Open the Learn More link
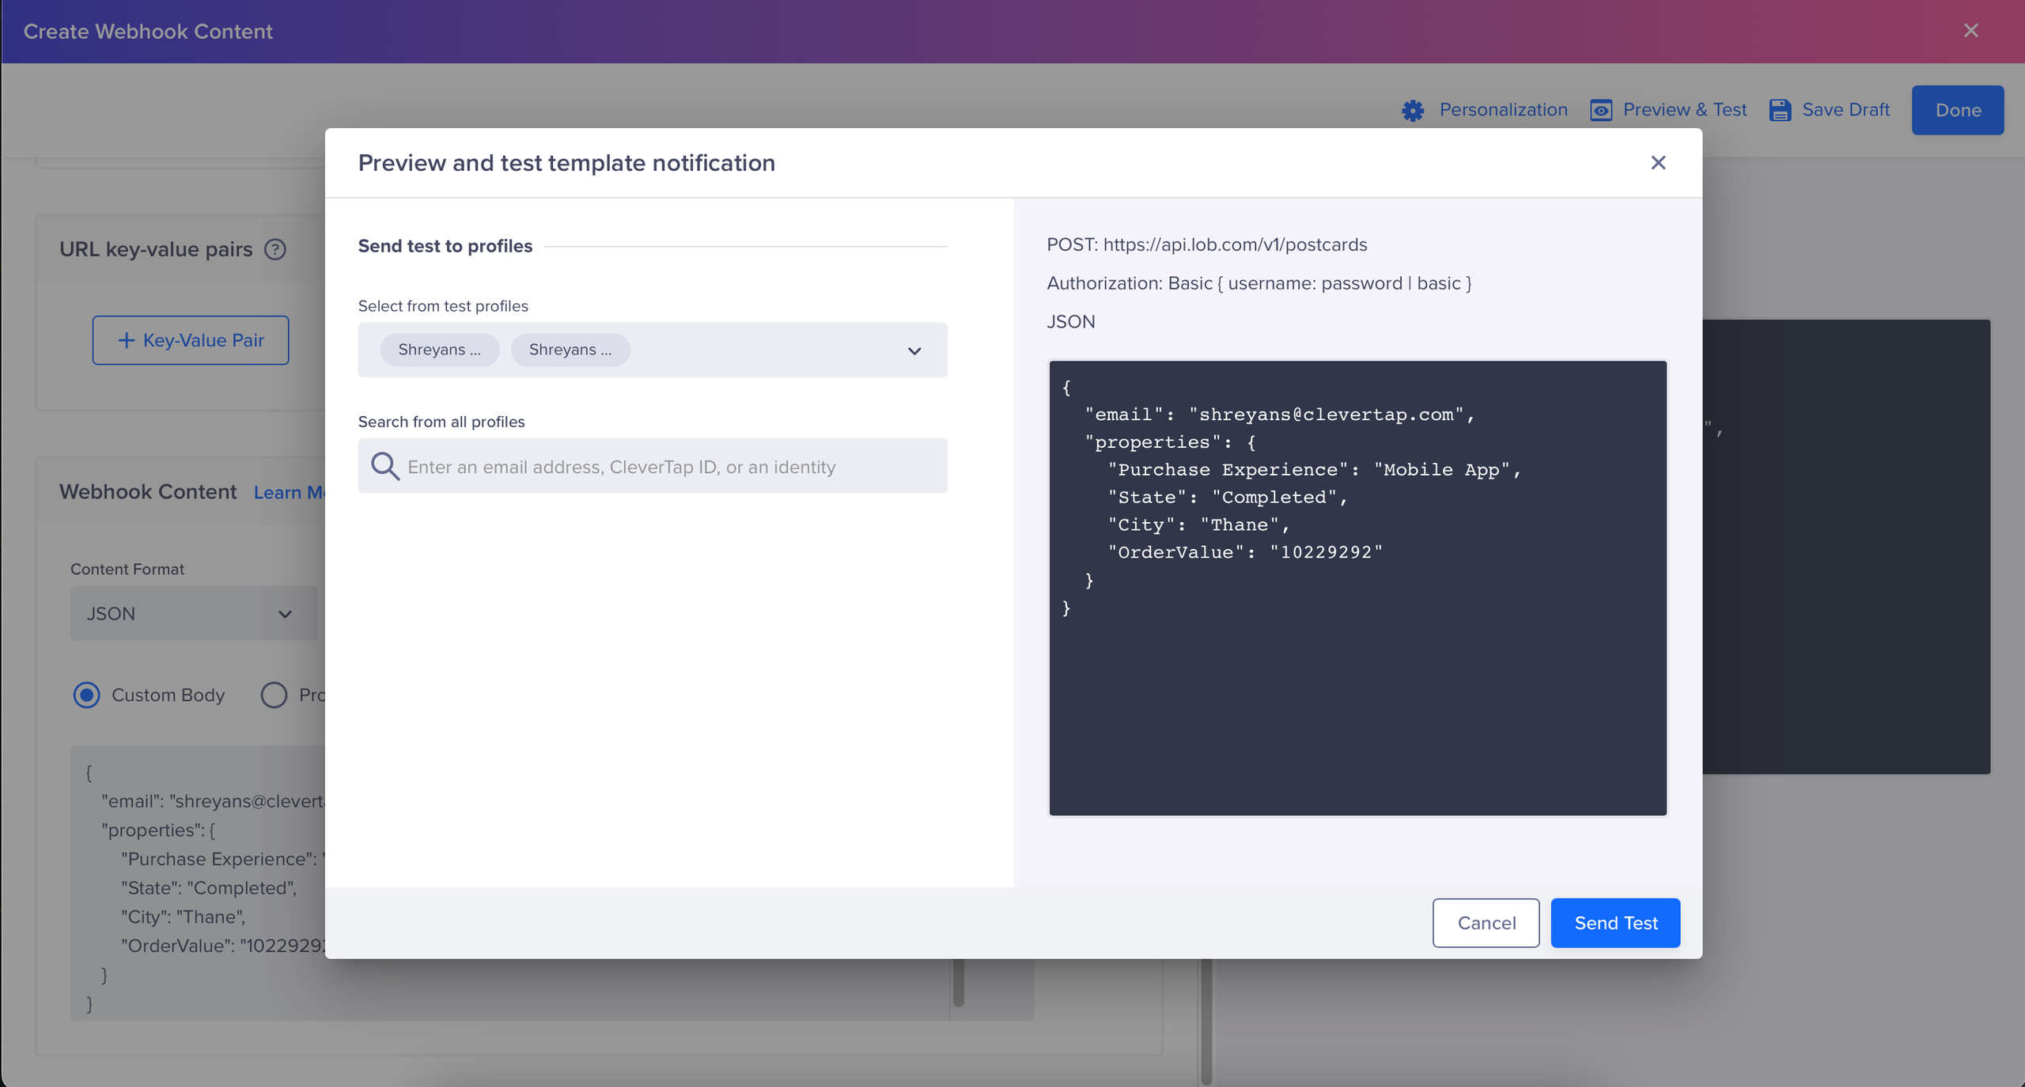The image size is (2025, 1087). [x=288, y=492]
